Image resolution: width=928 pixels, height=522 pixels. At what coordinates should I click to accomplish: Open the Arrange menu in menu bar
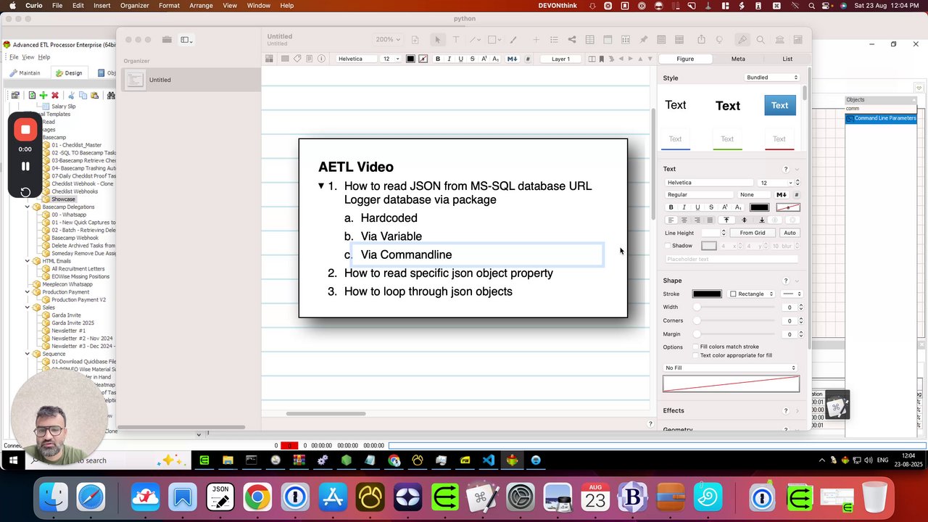tap(201, 5)
